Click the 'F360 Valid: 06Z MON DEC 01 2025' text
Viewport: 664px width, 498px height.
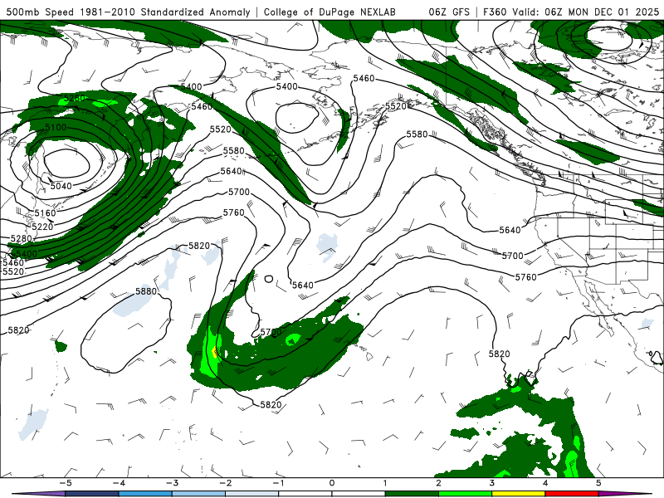pos(571,12)
